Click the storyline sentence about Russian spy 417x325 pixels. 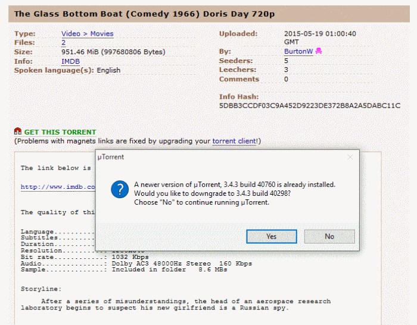click(x=176, y=305)
